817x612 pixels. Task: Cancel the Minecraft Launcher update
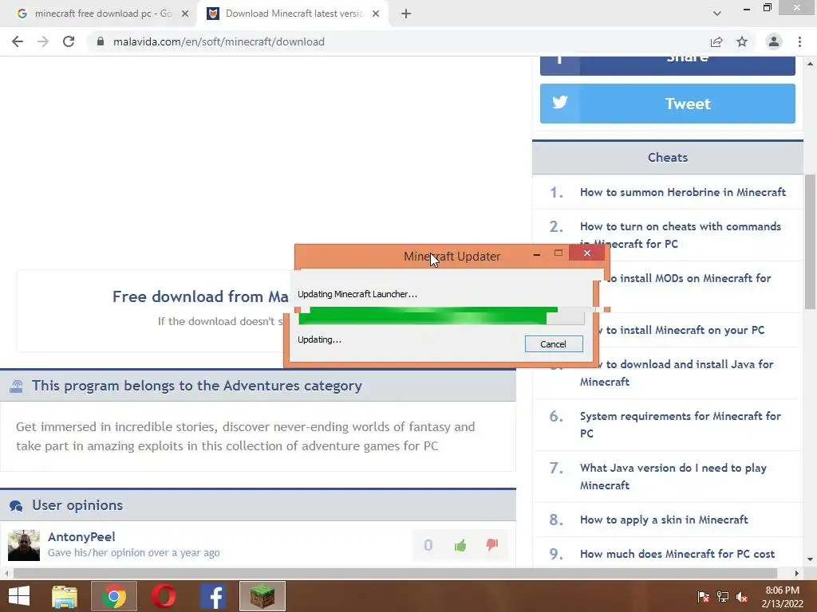pos(554,344)
